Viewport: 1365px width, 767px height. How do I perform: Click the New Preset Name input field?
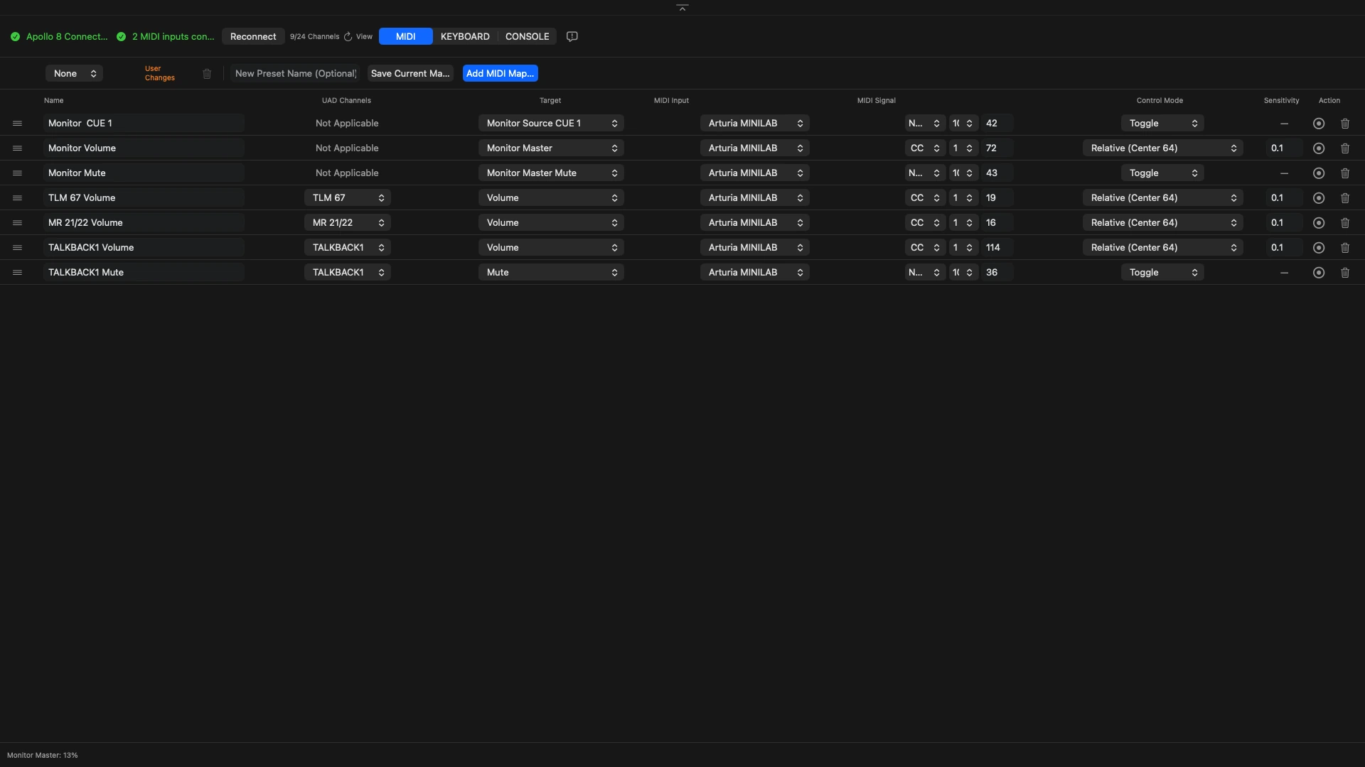[x=295, y=73]
